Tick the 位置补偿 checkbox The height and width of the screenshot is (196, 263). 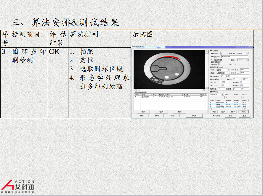(212, 60)
